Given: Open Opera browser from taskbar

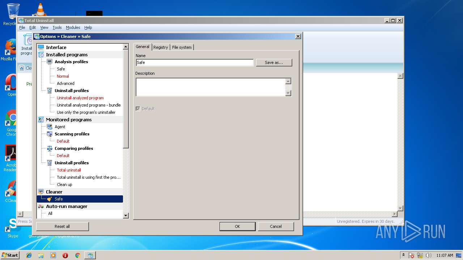Looking at the screenshot, I should click(65, 255).
